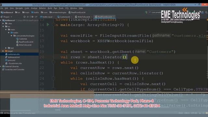Open the File menu
The height and width of the screenshot is (117, 208).
pyautogui.click(x=2, y=8)
